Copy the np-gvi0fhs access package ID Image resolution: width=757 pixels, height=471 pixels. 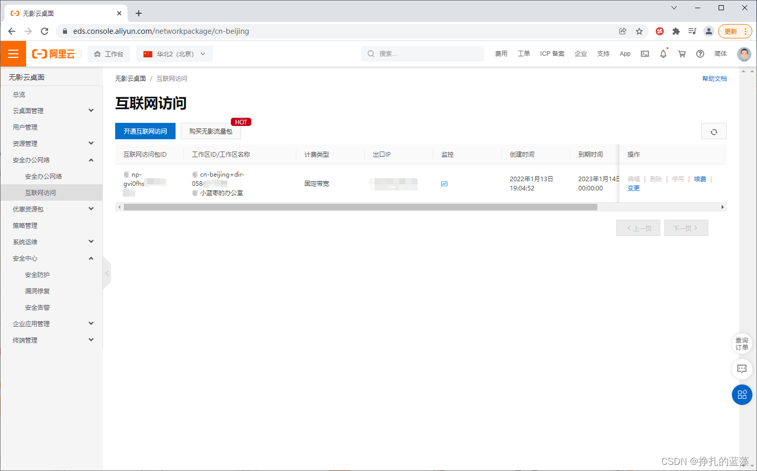pyautogui.click(x=125, y=174)
